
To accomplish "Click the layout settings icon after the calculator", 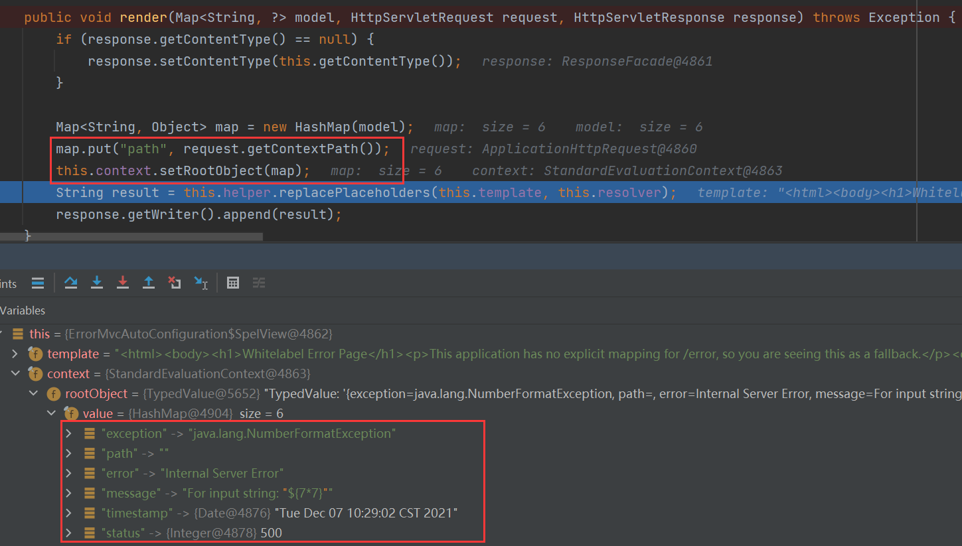I will click(258, 283).
